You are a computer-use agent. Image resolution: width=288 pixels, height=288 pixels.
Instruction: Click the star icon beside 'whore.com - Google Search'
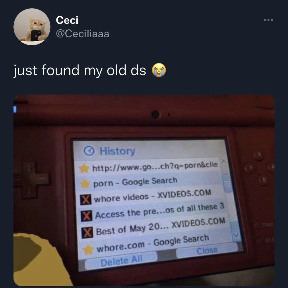click(x=88, y=249)
